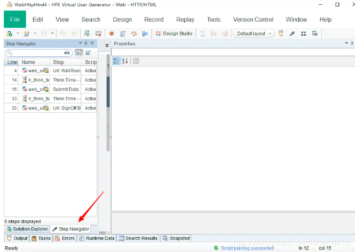Image resolution: width=355 pixels, height=252 pixels.
Task: Open the Replay menu
Action: click(185, 20)
